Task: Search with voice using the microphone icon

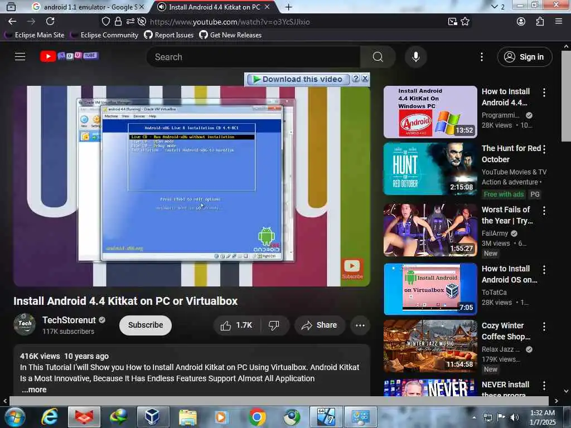Action: [415, 57]
